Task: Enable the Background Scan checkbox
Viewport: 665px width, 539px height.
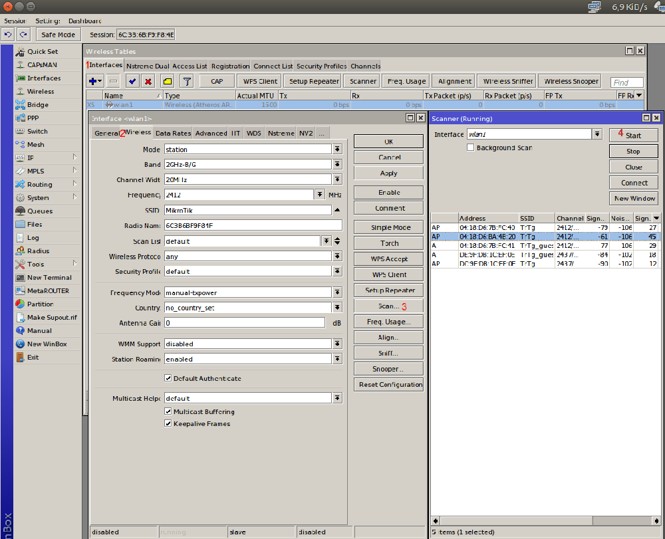Action: click(x=470, y=148)
